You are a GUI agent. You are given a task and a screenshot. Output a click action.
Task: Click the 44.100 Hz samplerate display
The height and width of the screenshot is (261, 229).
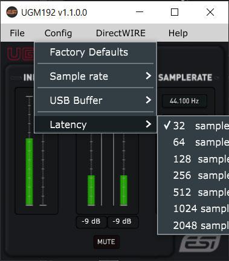point(184,101)
